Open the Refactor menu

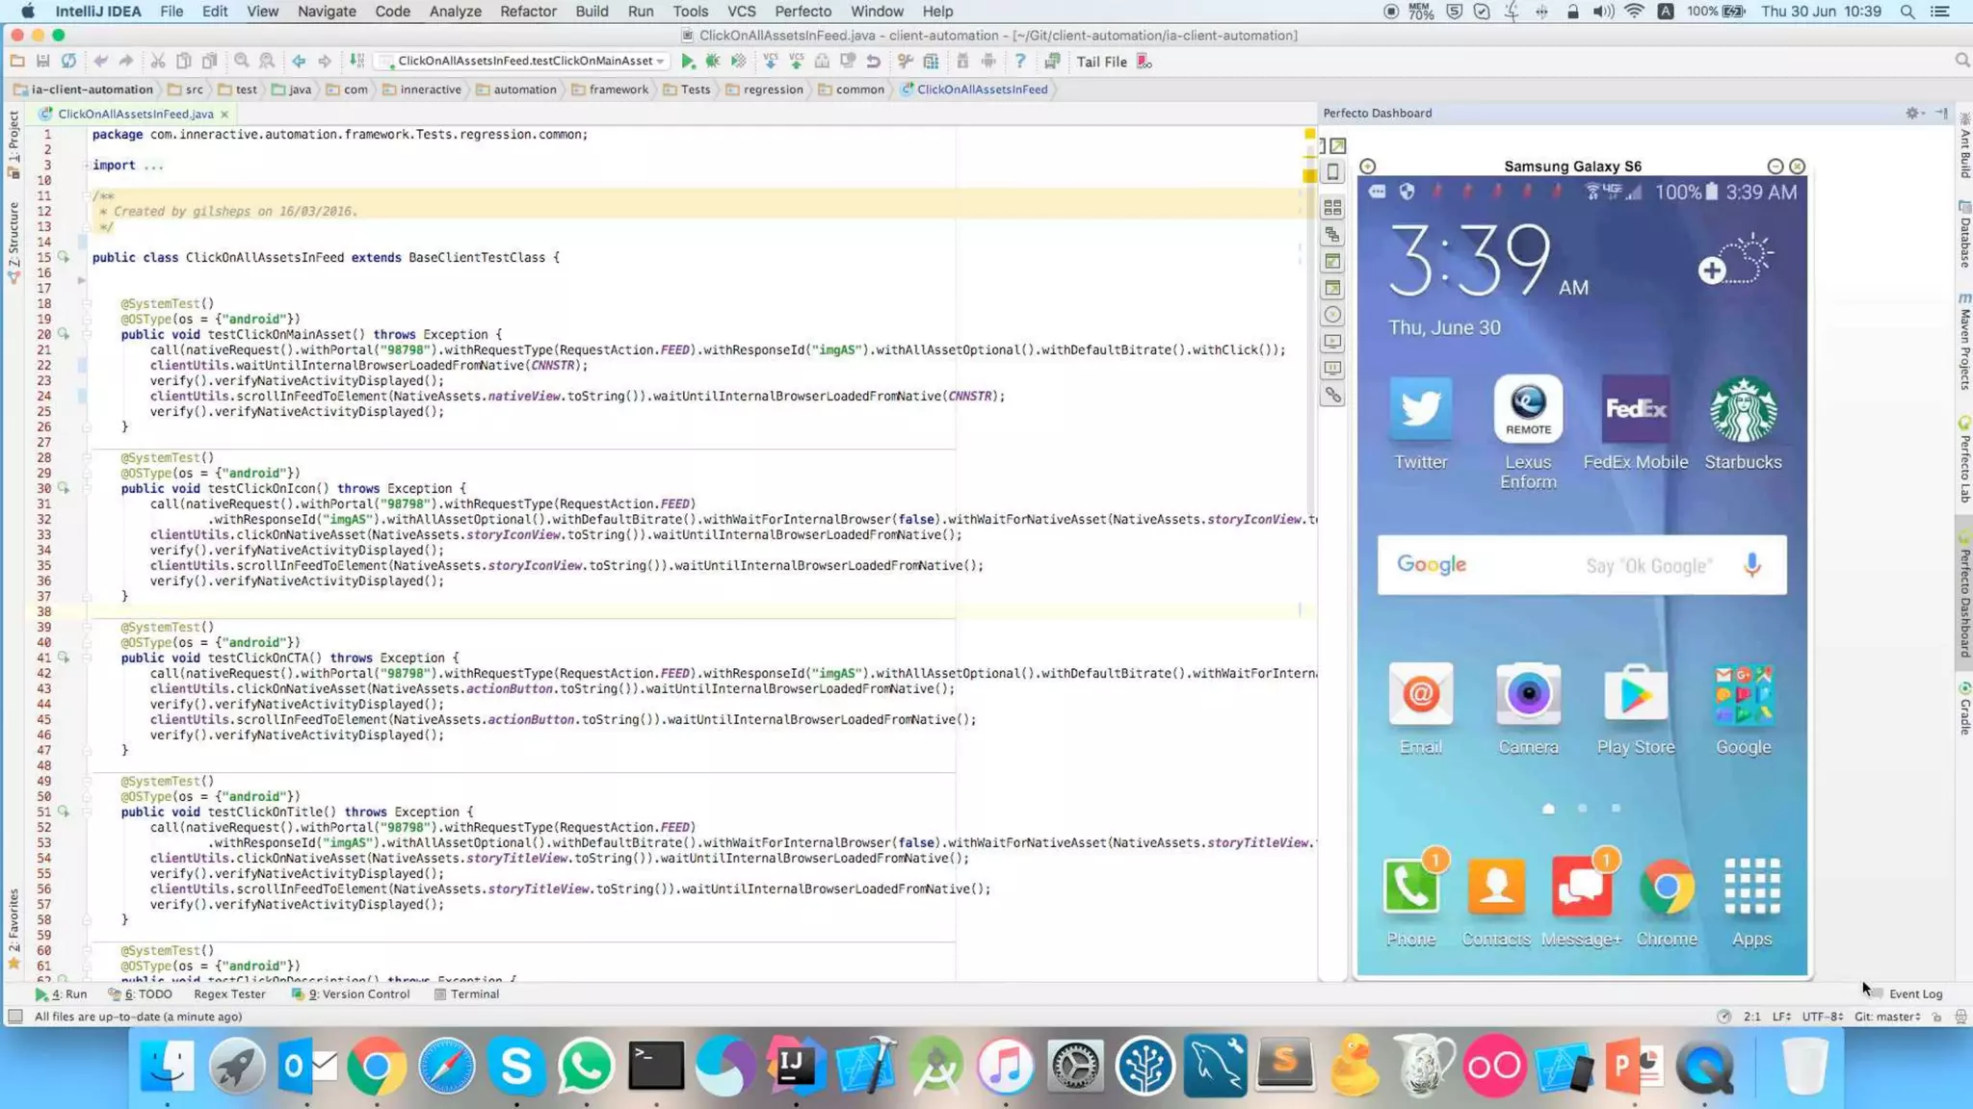(528, 12)
